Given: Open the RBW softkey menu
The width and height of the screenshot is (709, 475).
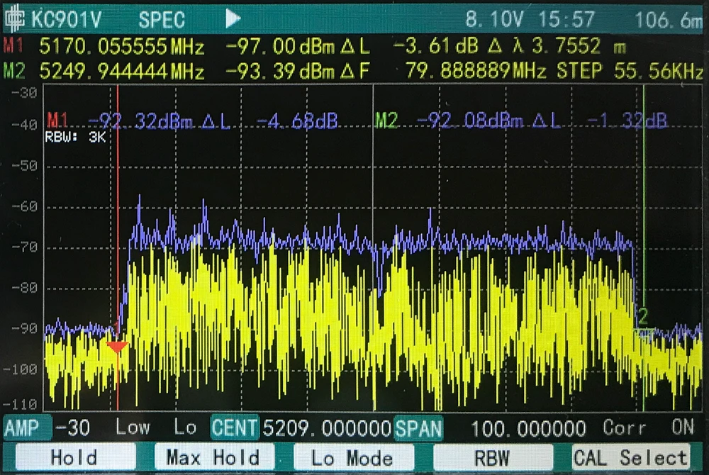Looking at the screenshot, I should [x=492, y=457].
